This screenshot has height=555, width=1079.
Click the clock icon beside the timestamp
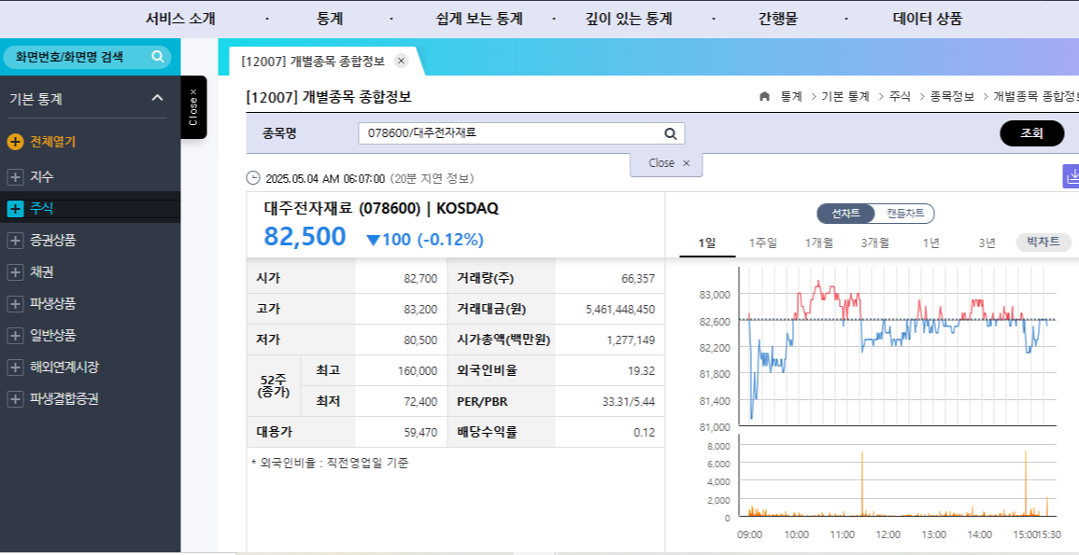(252, 178)
